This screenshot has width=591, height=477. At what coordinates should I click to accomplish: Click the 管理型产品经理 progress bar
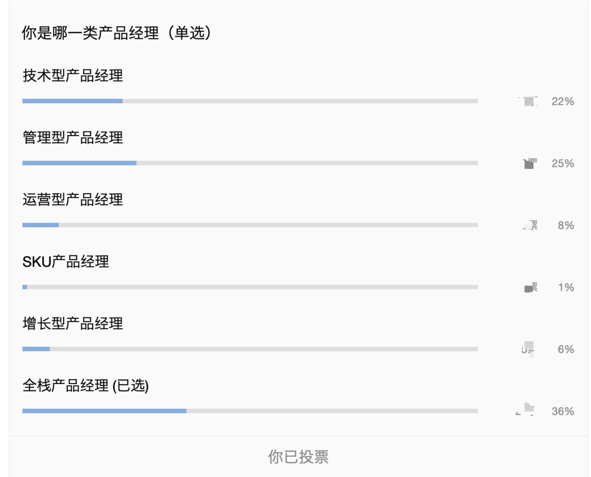[x=250, y=163]
